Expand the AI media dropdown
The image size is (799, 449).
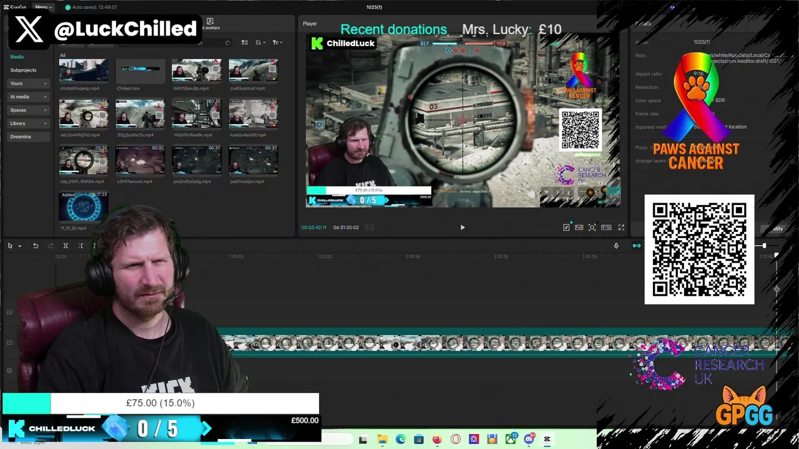29,97
